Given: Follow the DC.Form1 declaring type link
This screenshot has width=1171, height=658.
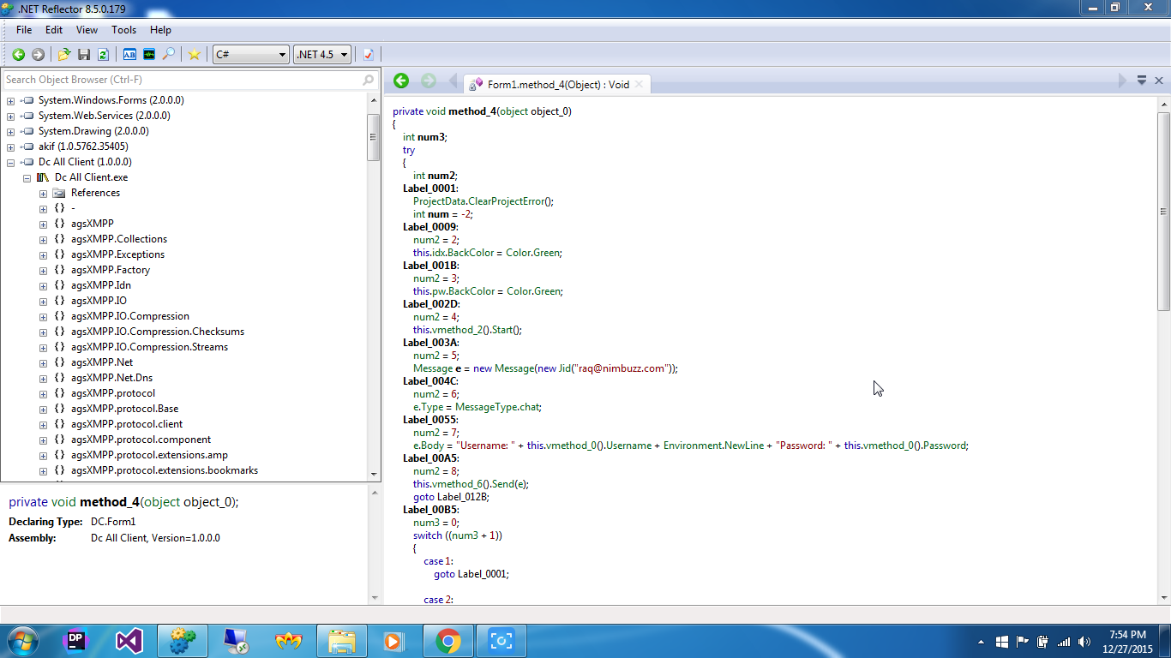Looking at the screenshot, I should (113, 522).
